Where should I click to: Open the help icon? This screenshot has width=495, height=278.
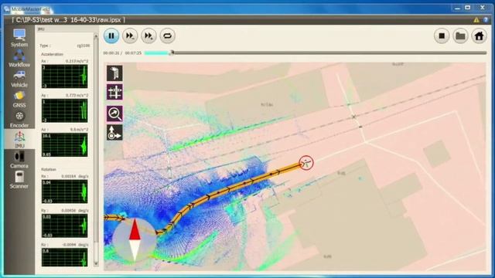486,20
